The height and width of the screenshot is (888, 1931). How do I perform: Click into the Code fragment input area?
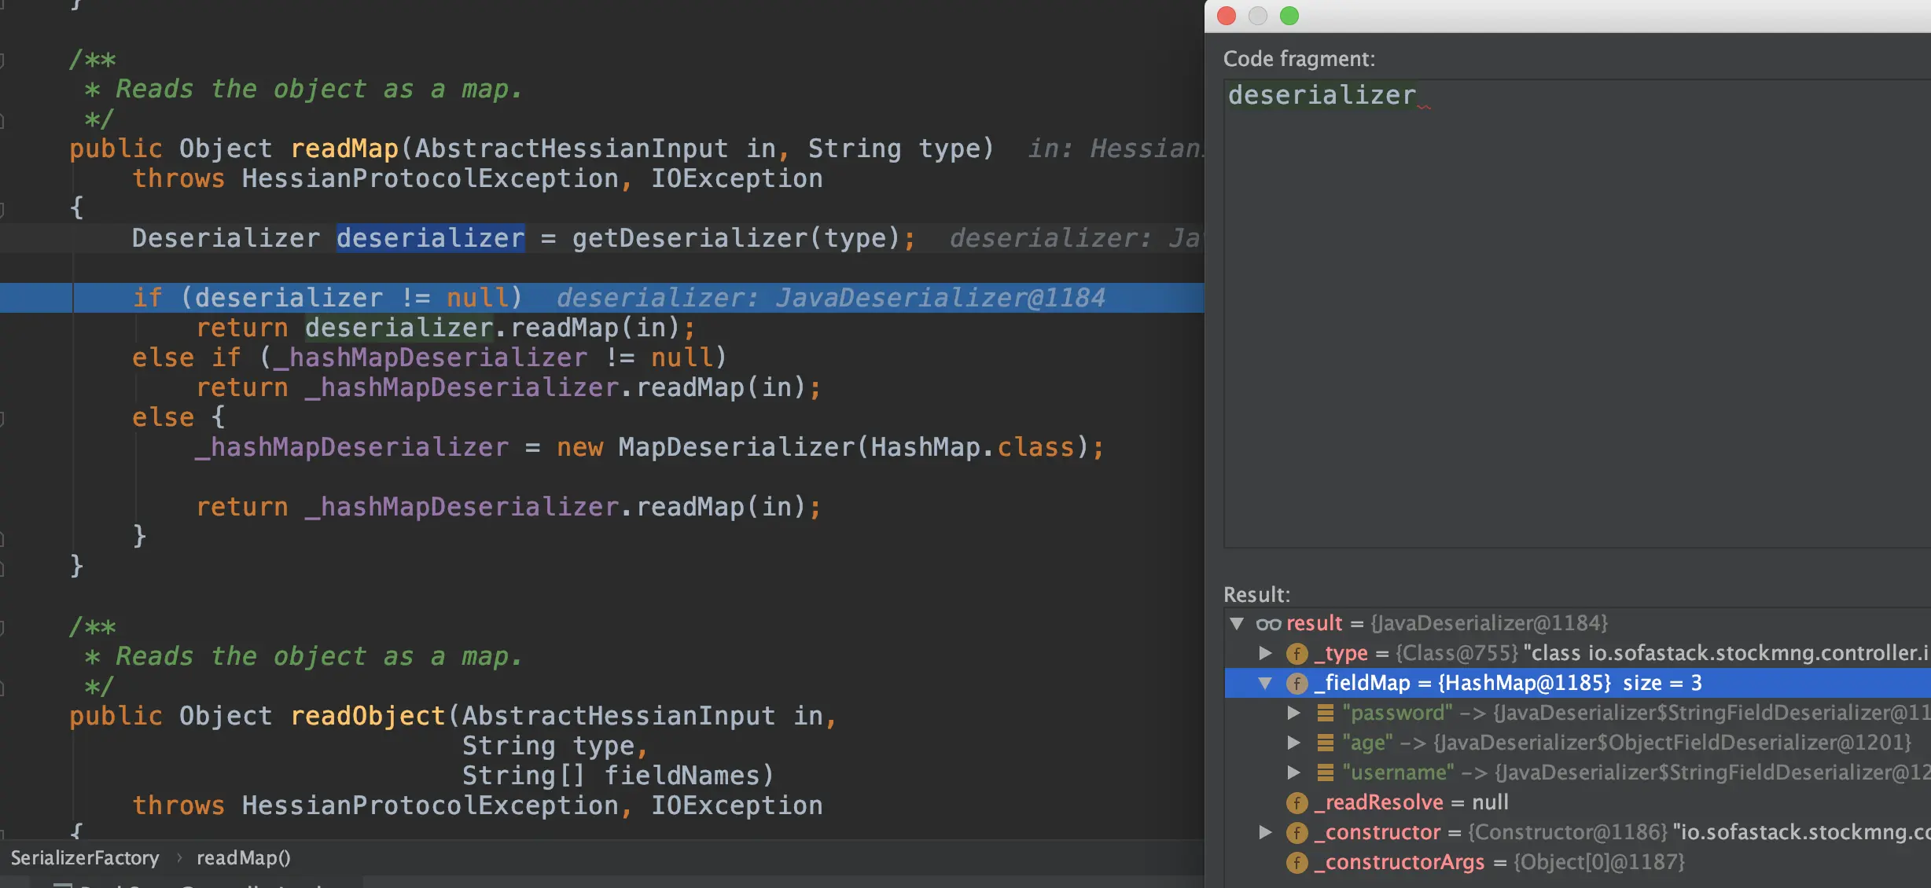point(1572,314)
